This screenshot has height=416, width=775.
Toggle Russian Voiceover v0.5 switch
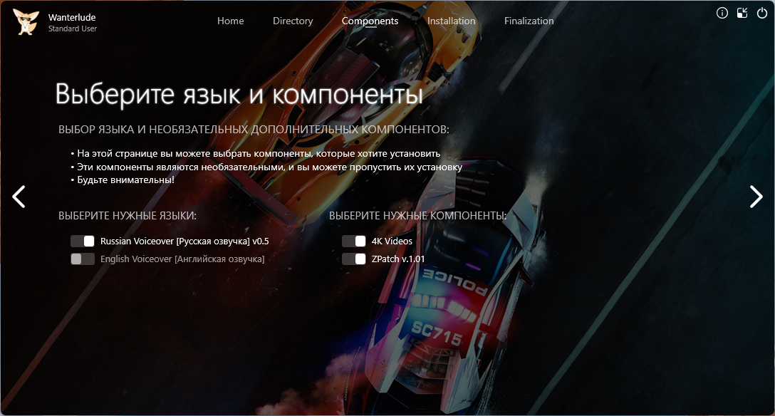coord(83,241)
